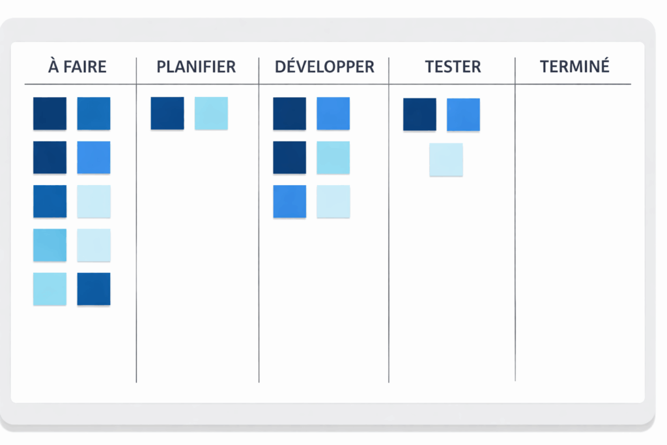Select the light blue card in PLANIFIER

[x=211, y=113]
